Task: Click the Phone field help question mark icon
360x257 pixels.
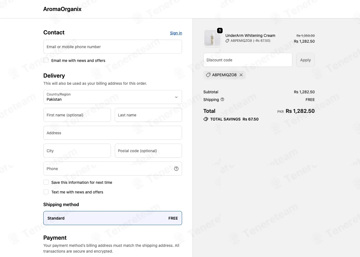Action: click(176, 169)
